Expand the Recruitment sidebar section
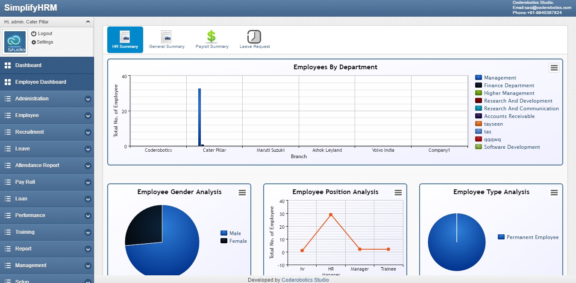Screen dimensions: 576x283 [x=47, y=132]
